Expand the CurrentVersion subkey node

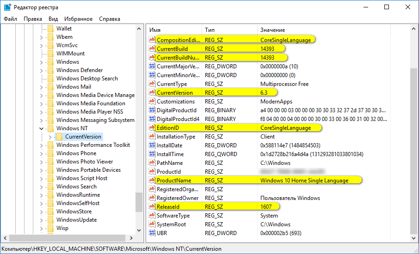(x=50, y=137)
